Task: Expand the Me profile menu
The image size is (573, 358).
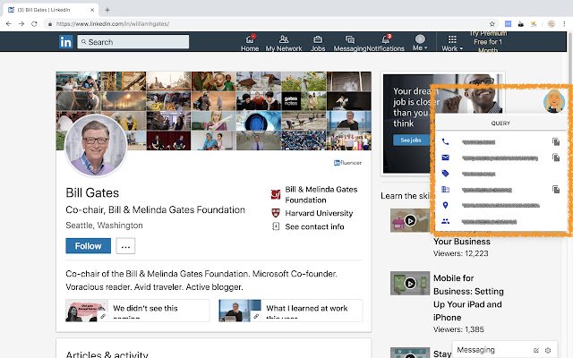Action: [420, 42]
